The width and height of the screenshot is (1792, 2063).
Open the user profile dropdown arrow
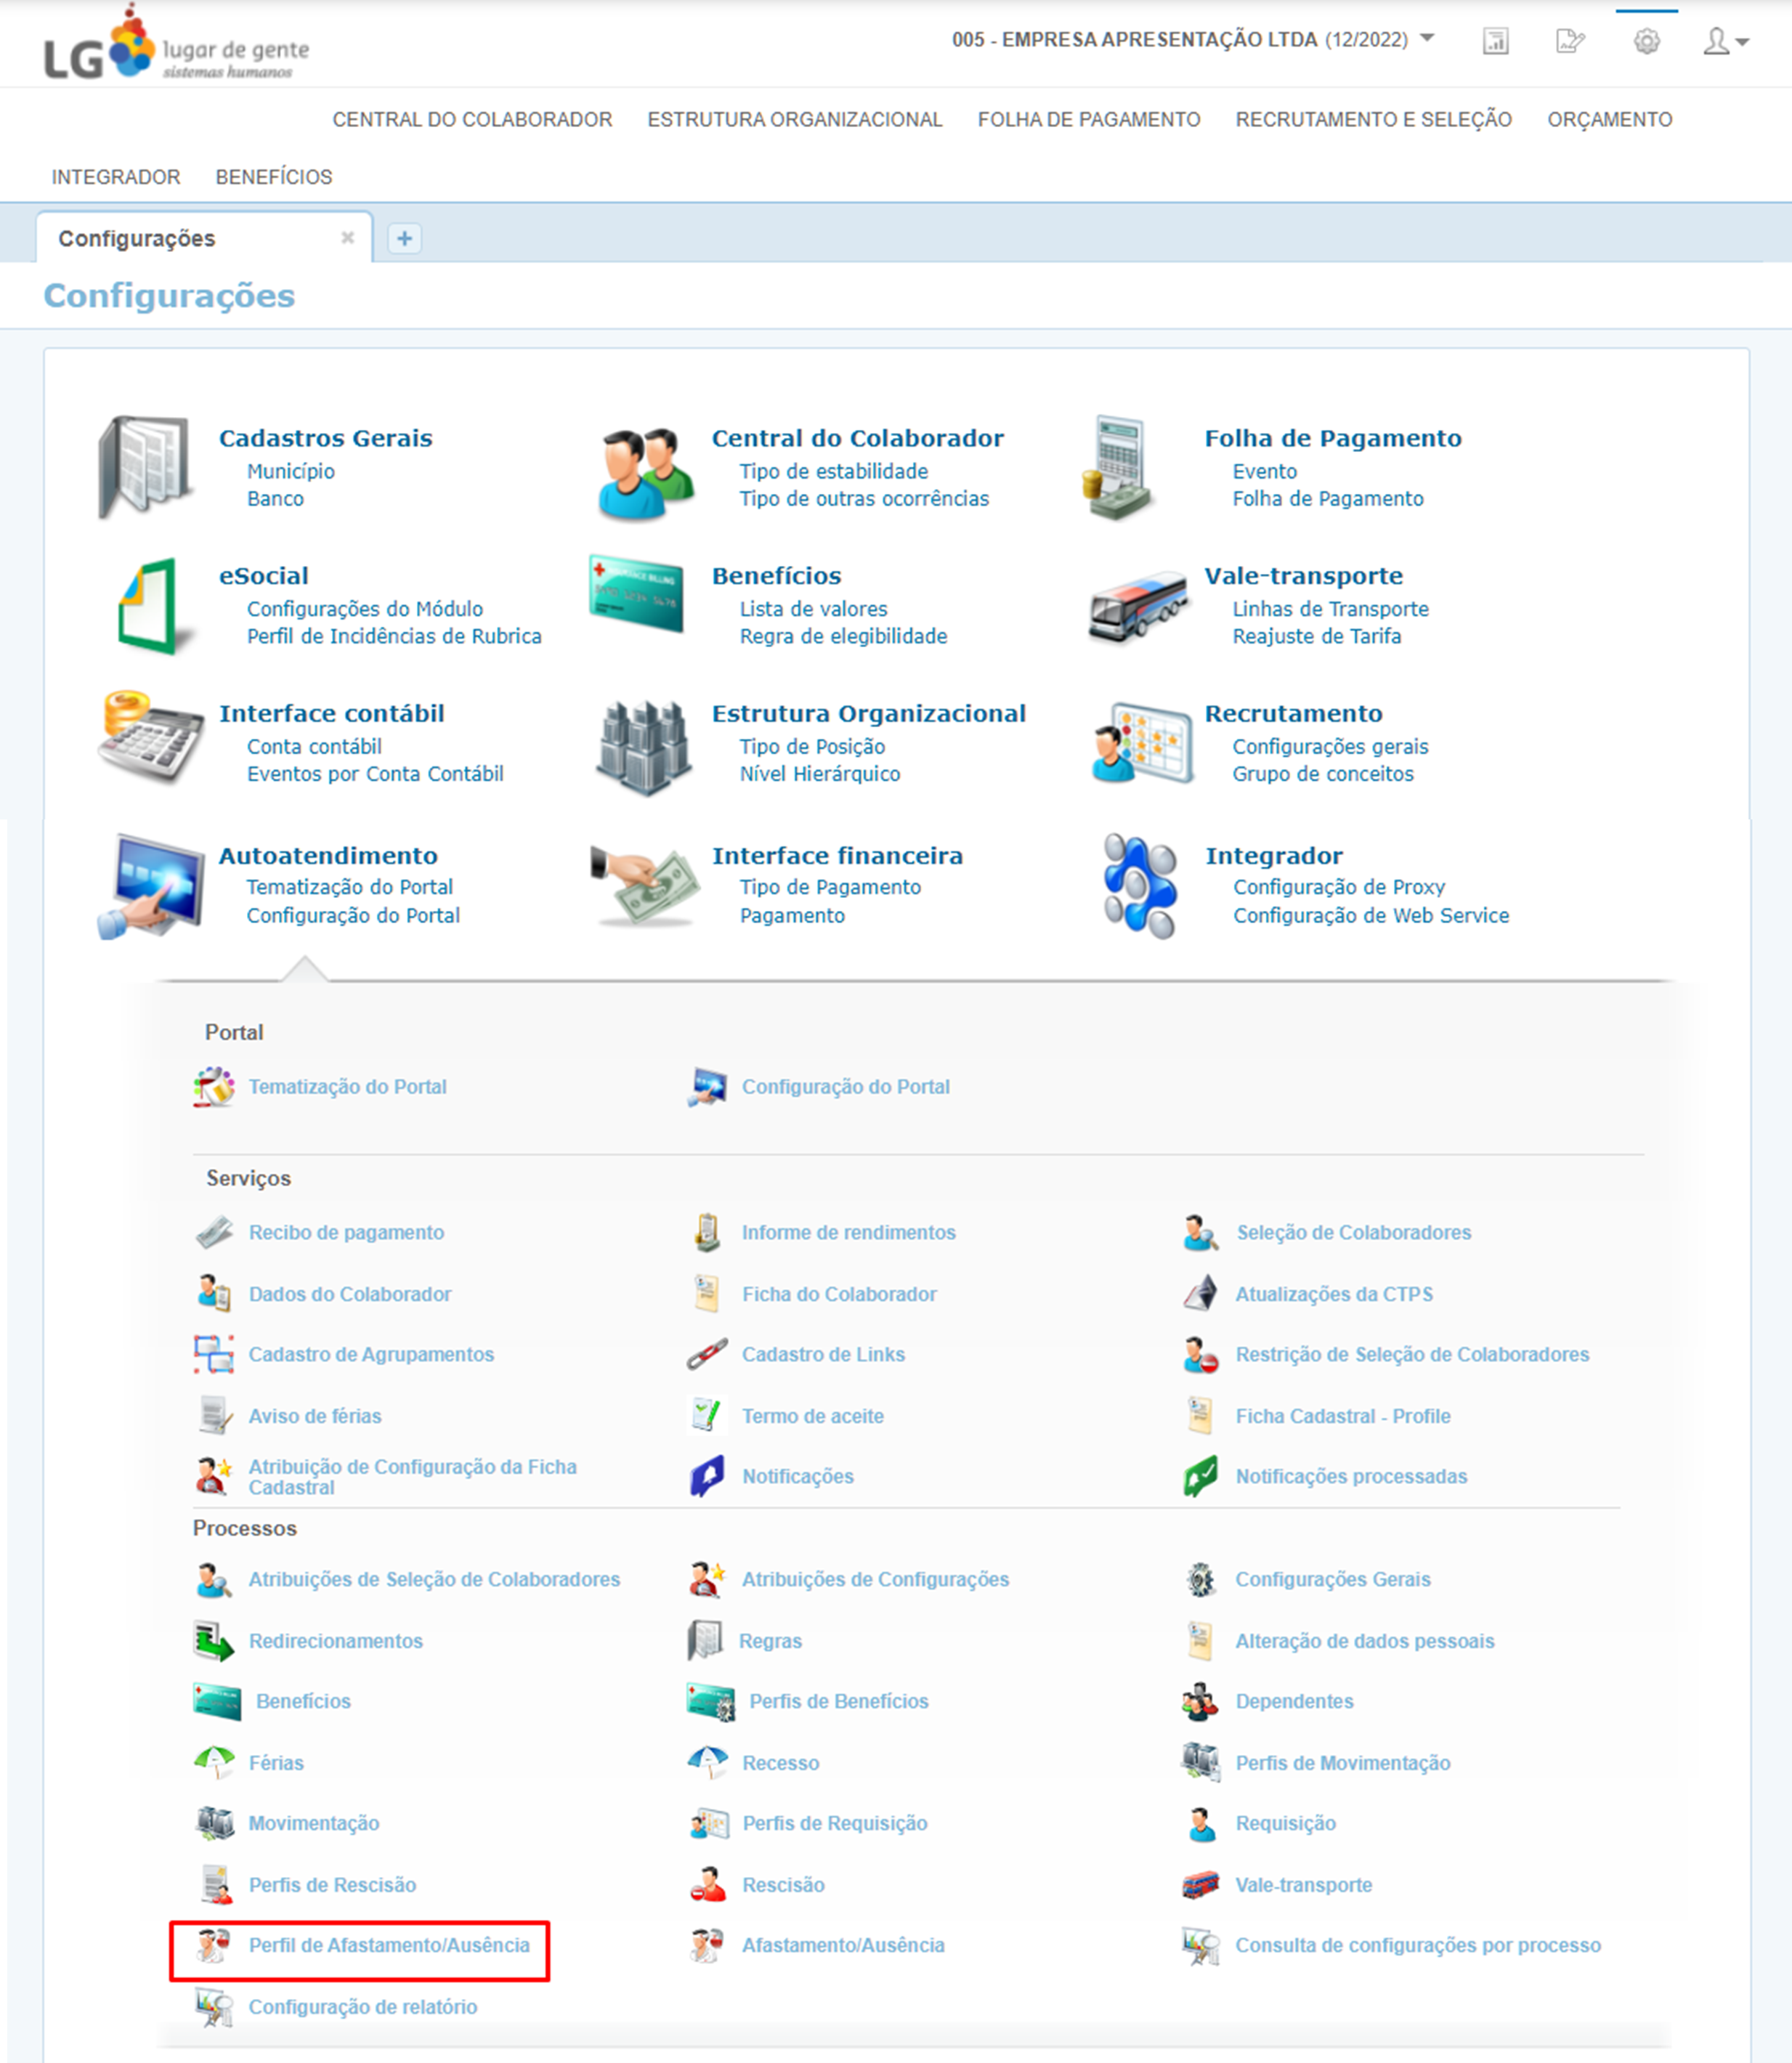(x=1743, y=42)
